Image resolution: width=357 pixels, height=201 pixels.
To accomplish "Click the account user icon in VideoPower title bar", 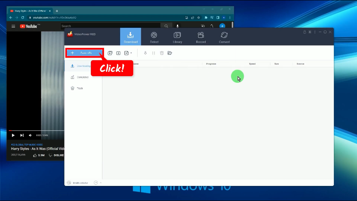I will pos(304,32).
